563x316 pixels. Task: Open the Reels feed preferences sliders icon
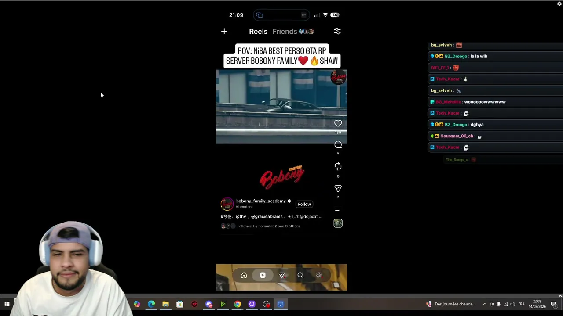pyautogui.click(x=337, y=31)
